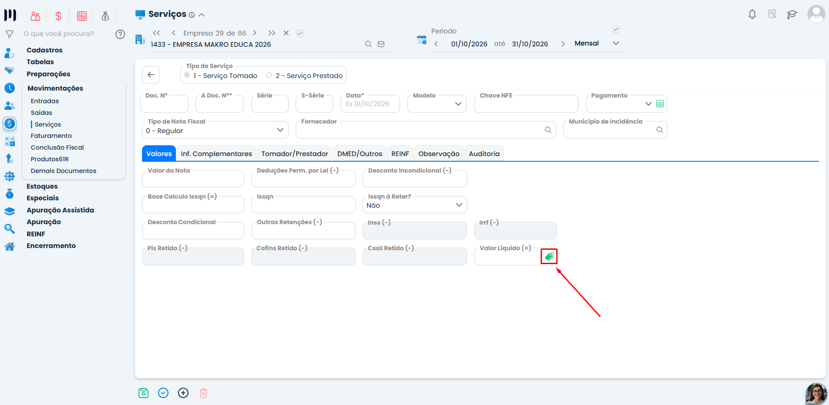Click the graduation cap icon in header
Image resolution: width=829 pixels, height=405 pixels.
click(792, 14)
